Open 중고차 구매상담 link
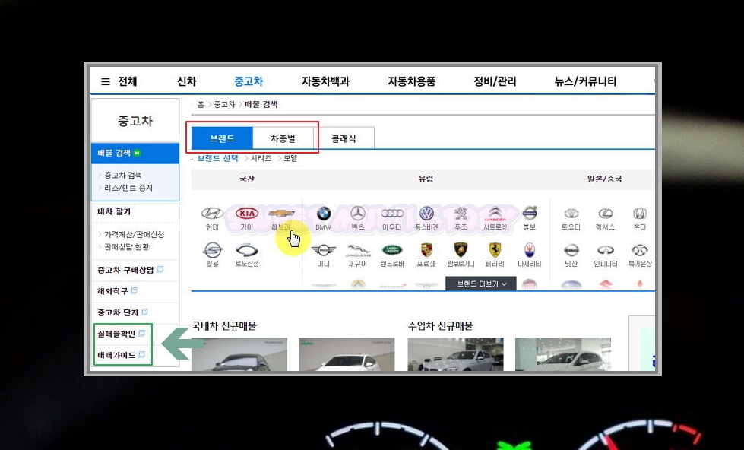744x450 pixels. (x=125, y=270)
